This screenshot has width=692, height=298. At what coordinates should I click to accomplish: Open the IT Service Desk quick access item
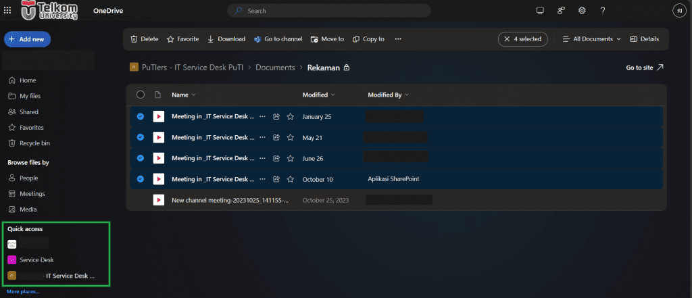[x=51, y=276]
